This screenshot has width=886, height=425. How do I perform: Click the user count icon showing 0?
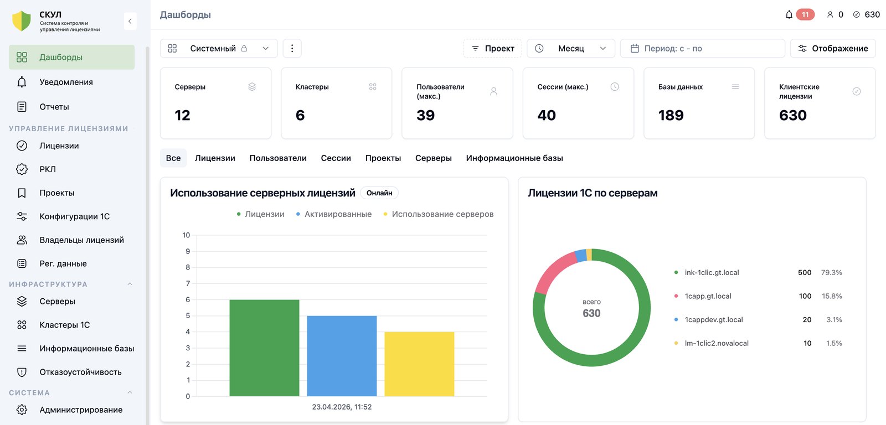[830, 14]
